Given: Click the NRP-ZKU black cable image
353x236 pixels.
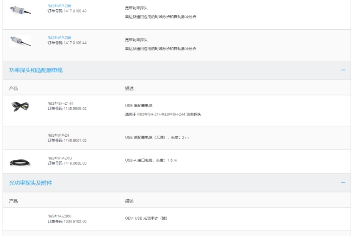Looking at the screenshot, I should [x=20, y=163].
